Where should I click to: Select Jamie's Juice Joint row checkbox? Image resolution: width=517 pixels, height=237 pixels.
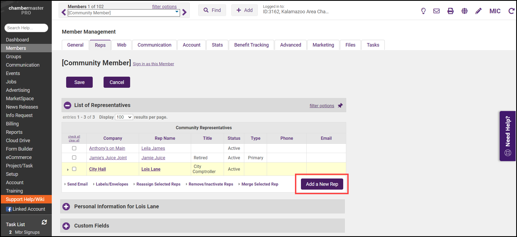click(74, 157)
